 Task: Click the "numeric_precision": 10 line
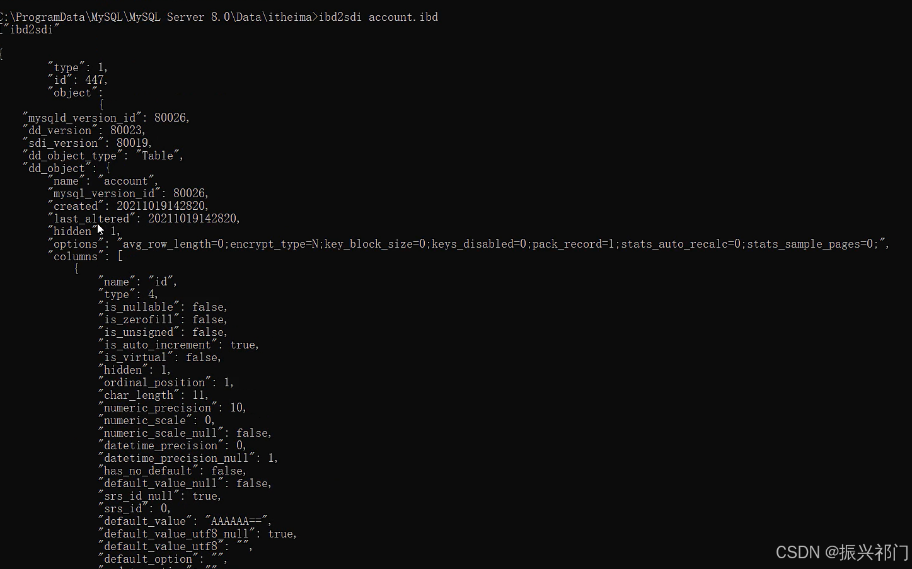(x=172, y=408)
